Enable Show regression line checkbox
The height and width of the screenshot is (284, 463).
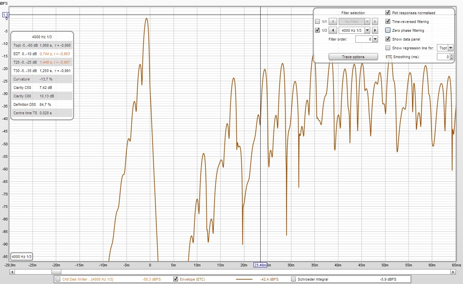tap(388, 48)
